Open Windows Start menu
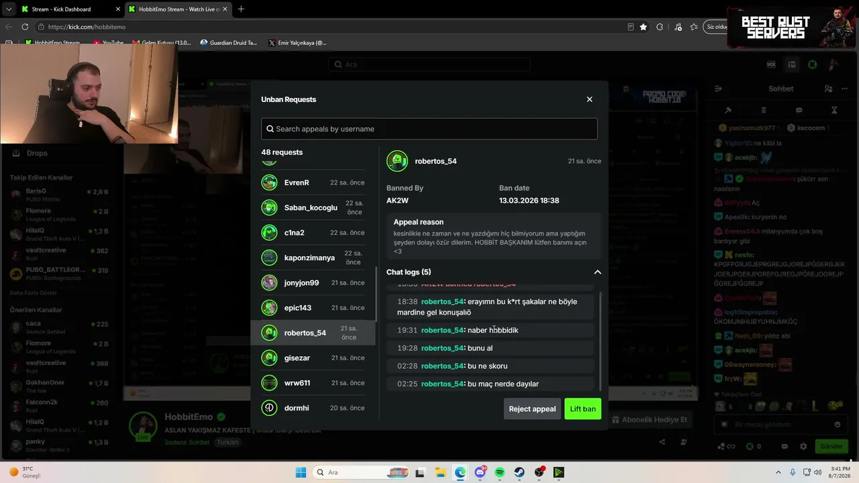 (300, 472)
